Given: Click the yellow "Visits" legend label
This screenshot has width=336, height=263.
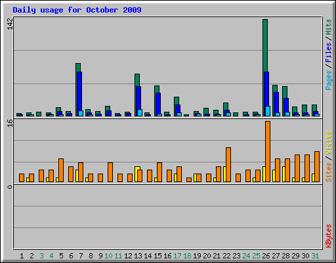Looking at the screenshot, I should (328, 143).
